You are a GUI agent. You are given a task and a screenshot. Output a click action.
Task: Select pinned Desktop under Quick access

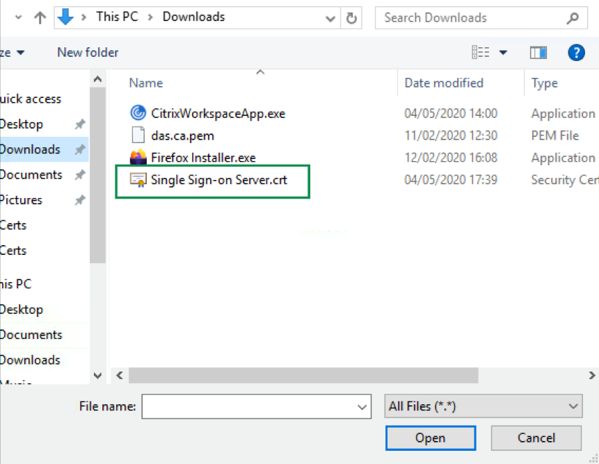pos(22,124)
